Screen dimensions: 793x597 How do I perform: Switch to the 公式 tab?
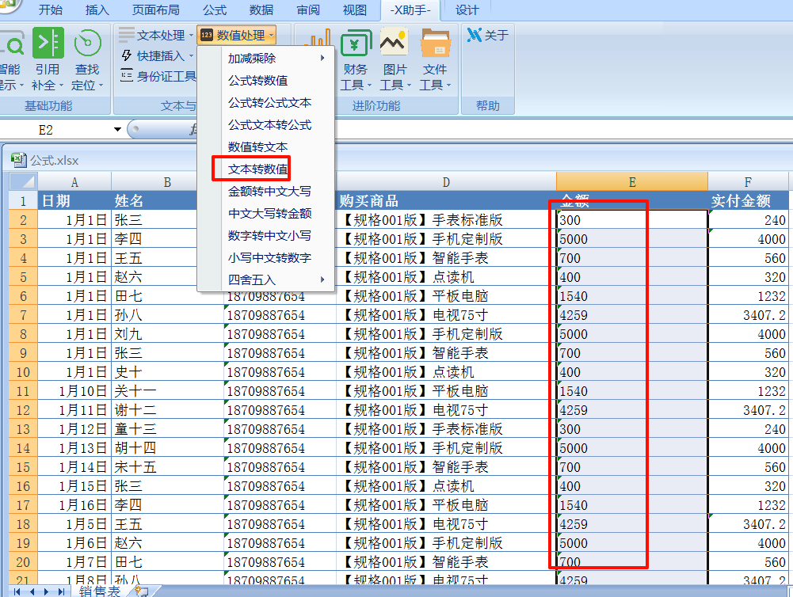(x=215, y=10)
